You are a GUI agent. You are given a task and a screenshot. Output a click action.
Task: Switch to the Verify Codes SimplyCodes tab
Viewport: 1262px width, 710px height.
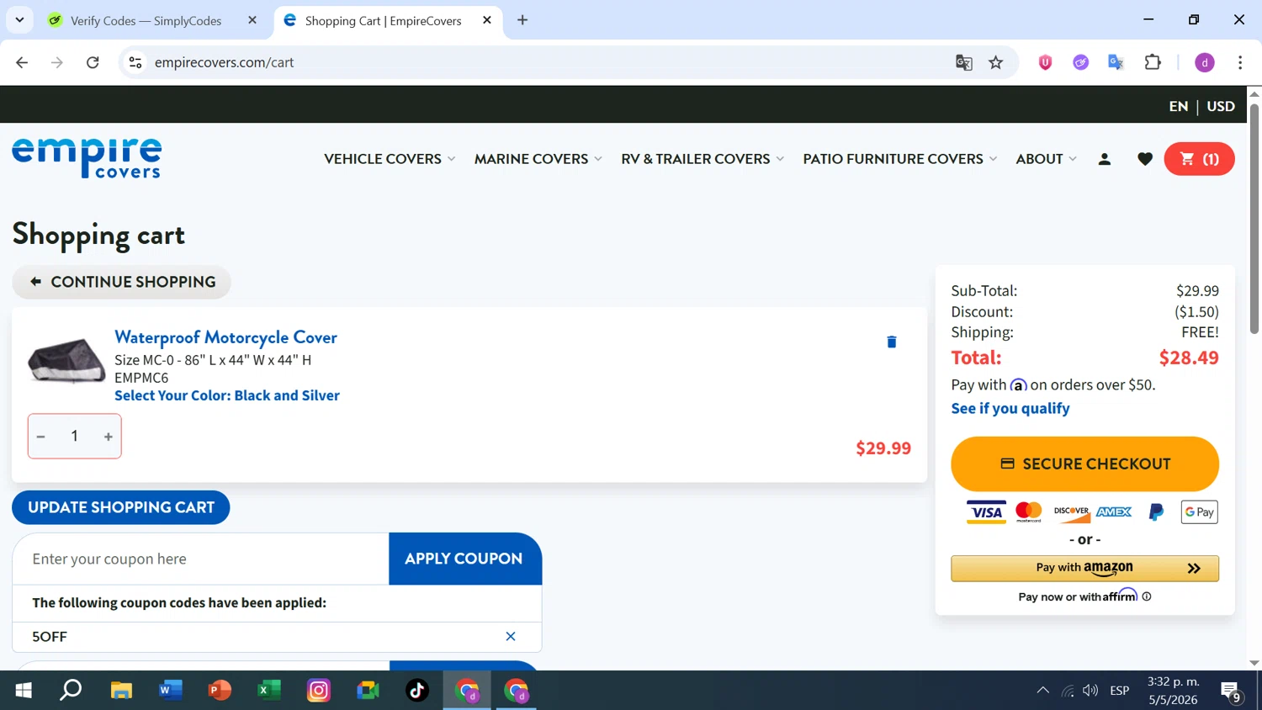(x=146, y=20)
